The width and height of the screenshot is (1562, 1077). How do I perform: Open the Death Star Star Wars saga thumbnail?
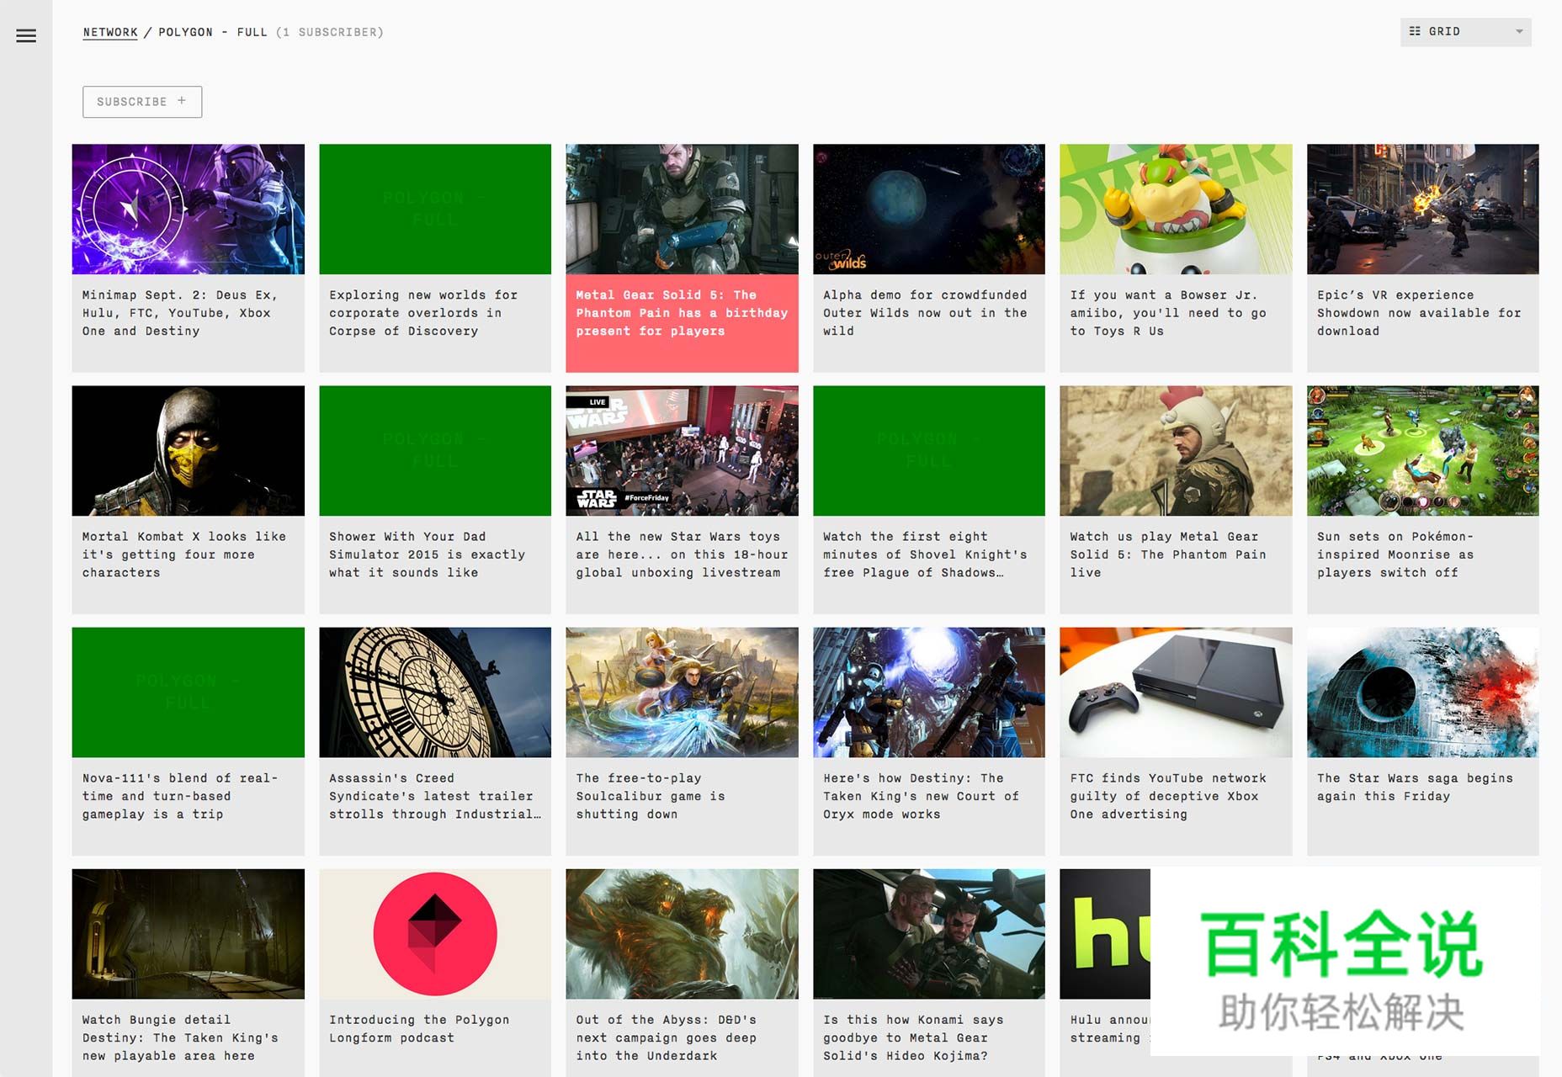1422,692
